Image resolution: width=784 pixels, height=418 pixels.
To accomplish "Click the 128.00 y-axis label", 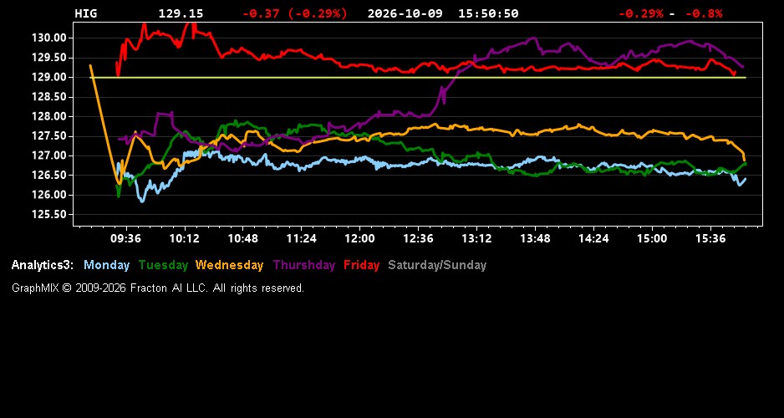I will 49,116.
